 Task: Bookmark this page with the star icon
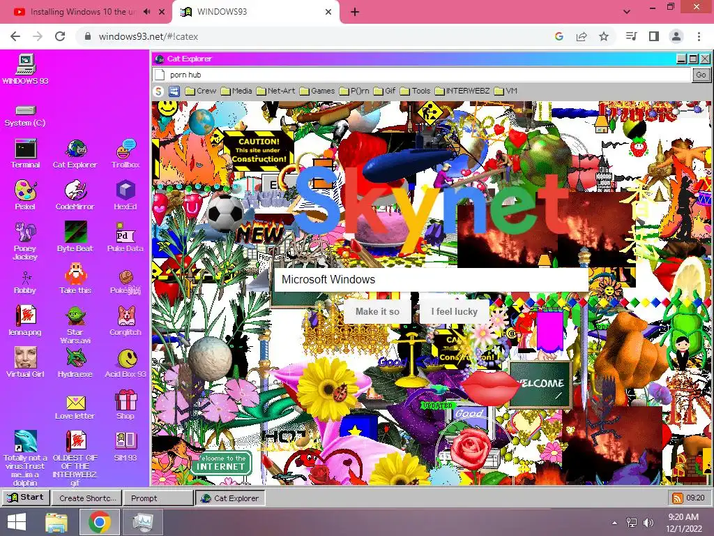pos(604,36)
